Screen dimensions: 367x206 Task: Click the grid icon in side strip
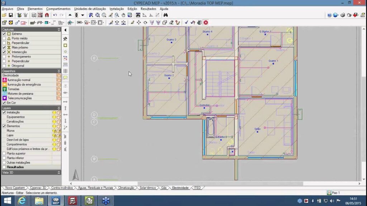pyautogui.click(x=65, y=71)
